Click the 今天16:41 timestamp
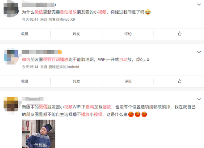The width and height of the screenshot is (204, 148). pos(30,20)
